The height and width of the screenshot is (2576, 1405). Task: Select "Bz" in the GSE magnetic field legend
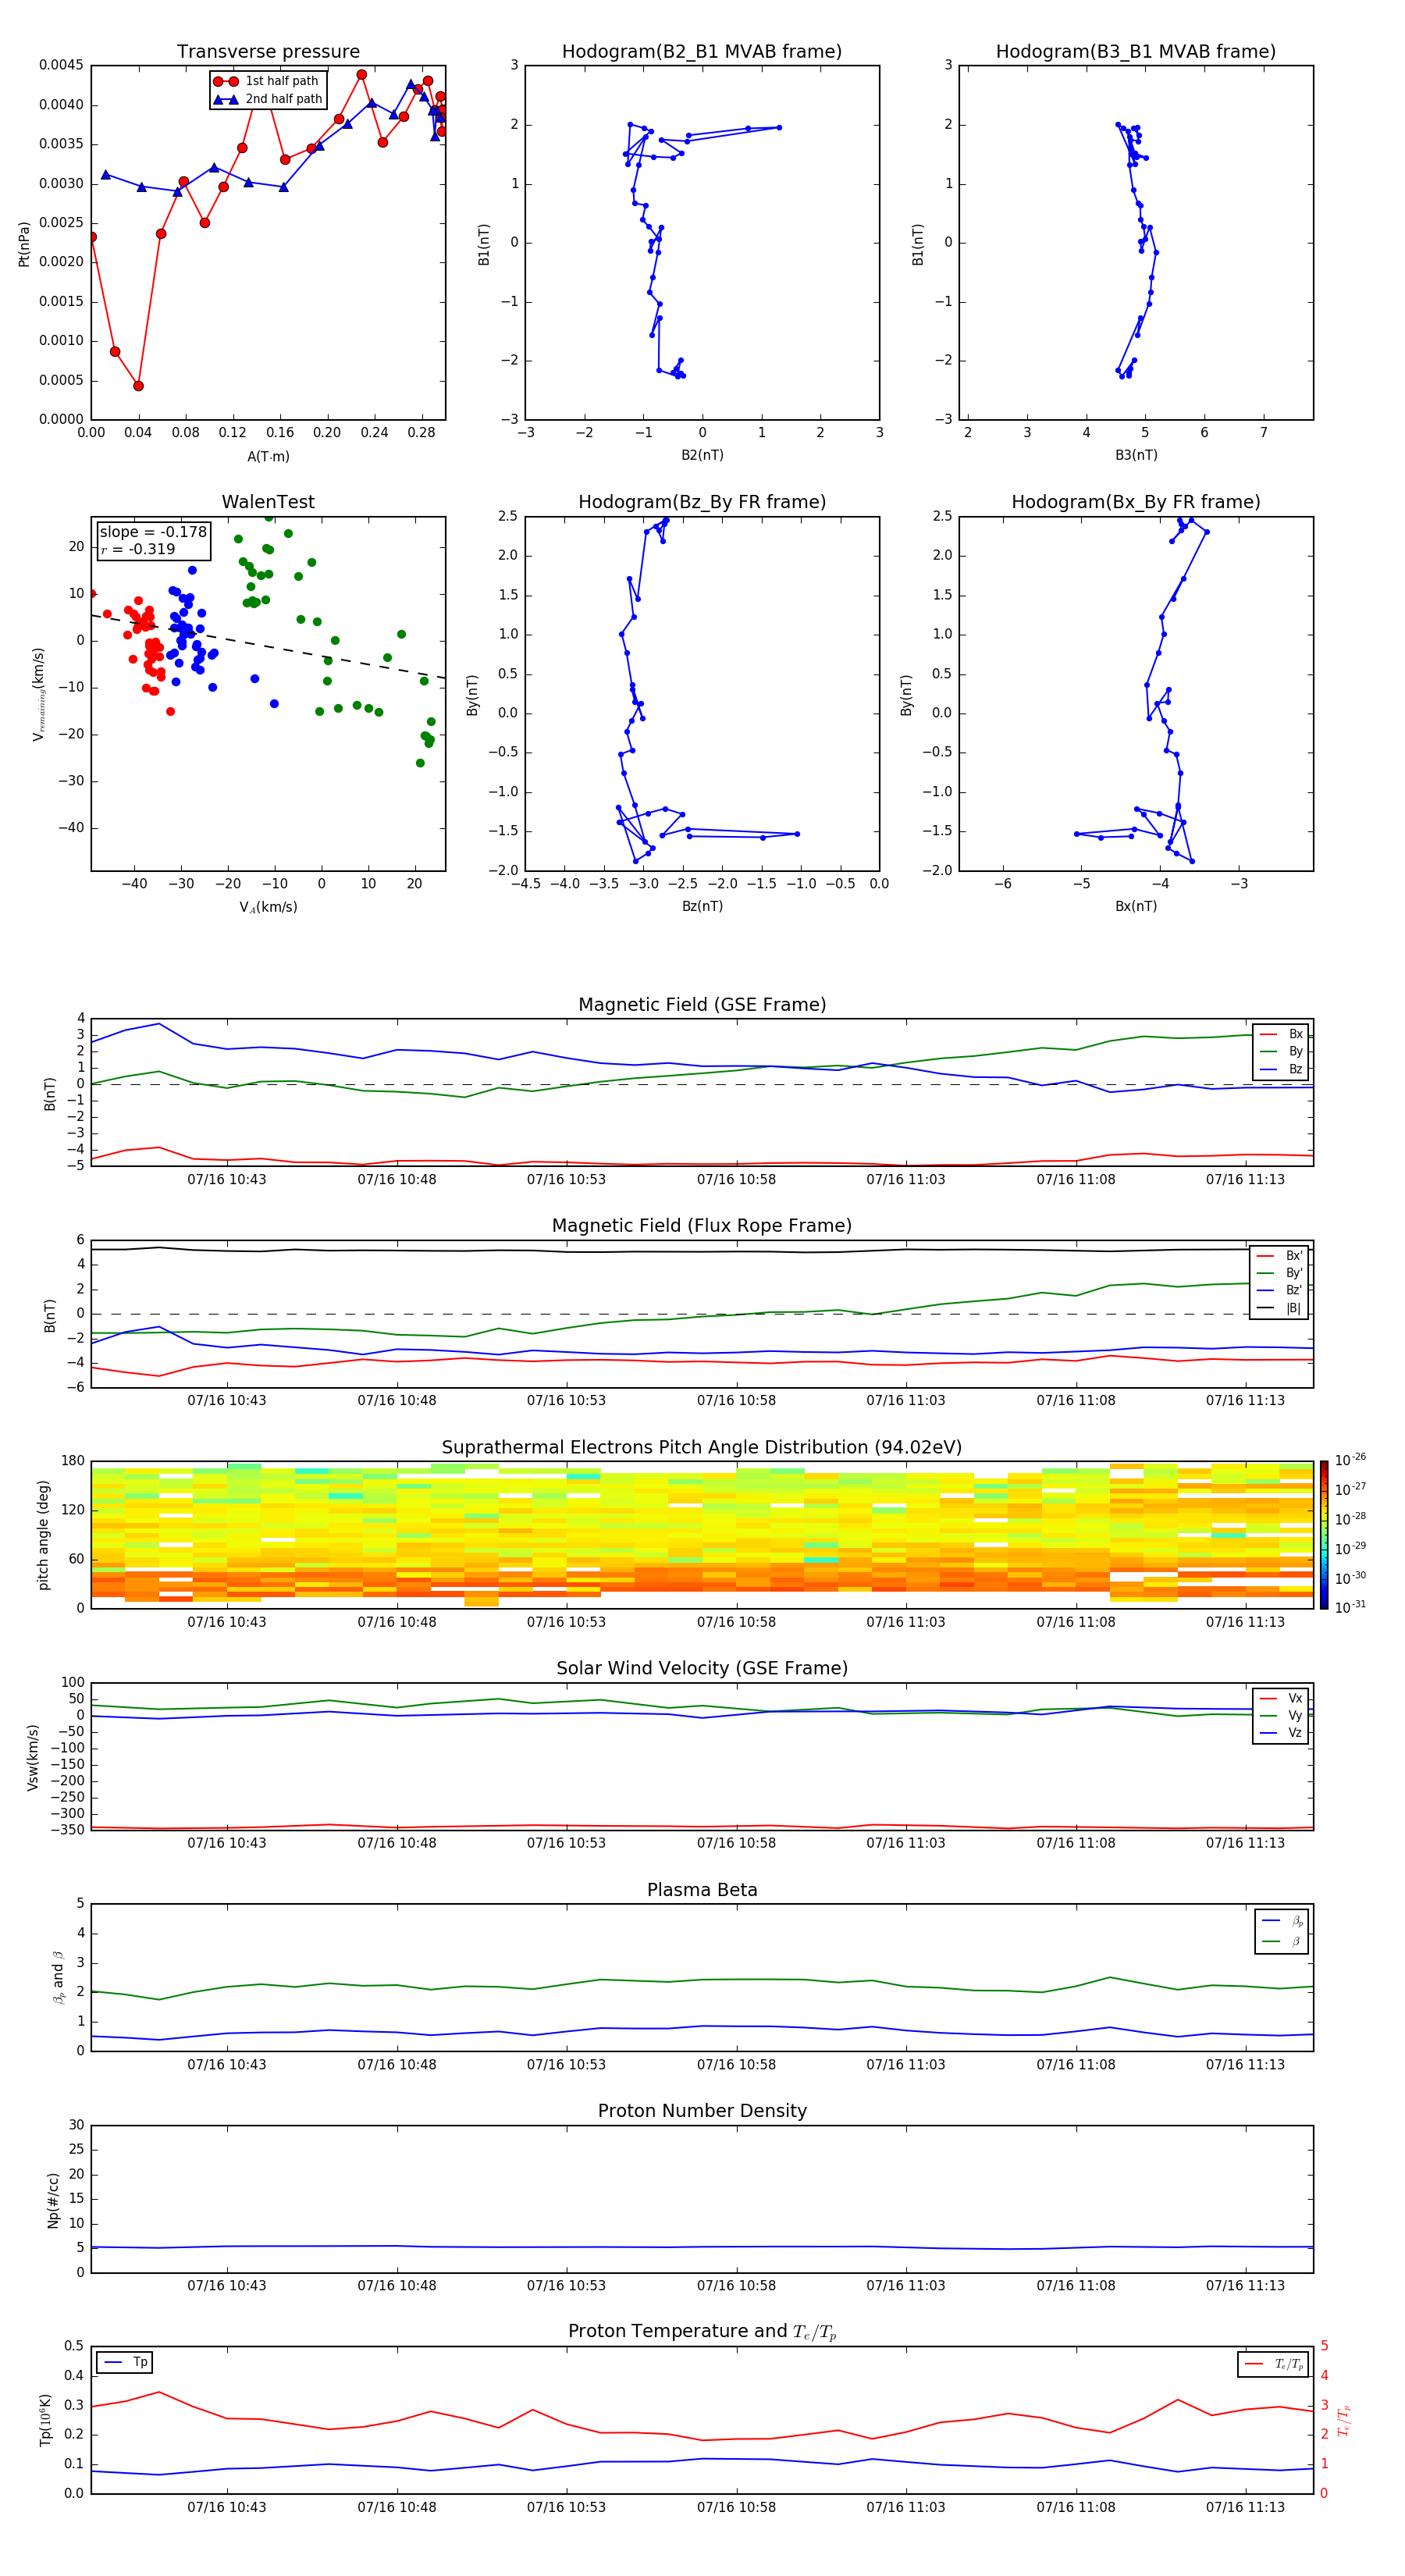coord(1282,1069)
